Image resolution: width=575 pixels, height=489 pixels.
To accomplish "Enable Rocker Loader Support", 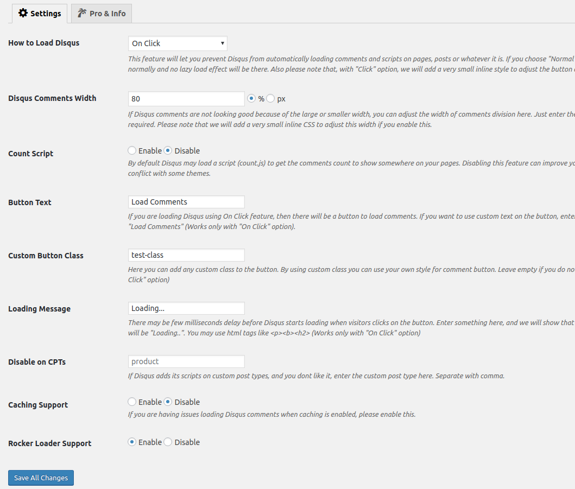I will point(132,442).
